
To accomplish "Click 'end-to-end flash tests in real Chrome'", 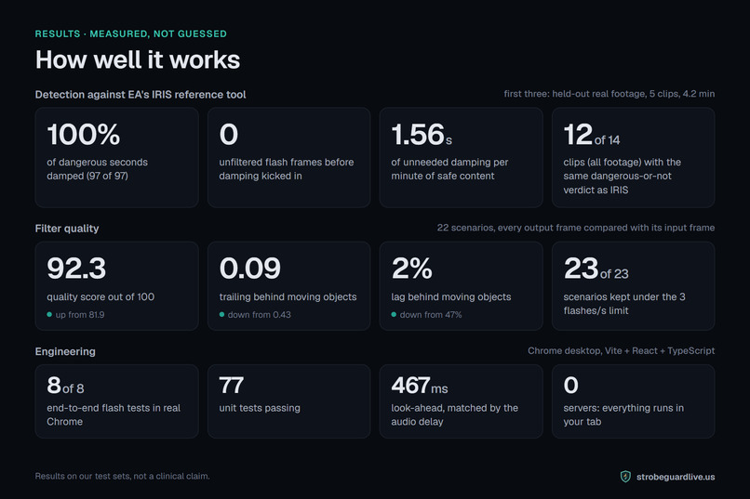I will pos(114,414).
